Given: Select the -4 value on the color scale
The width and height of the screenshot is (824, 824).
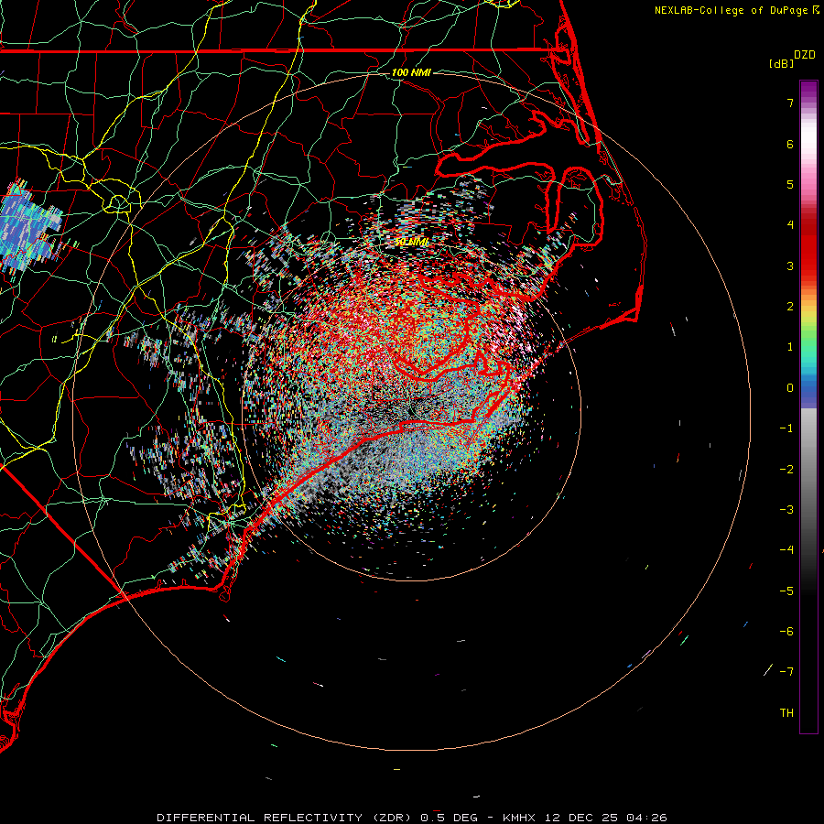Looking at the screenshot, I should [x=786, y=550].
